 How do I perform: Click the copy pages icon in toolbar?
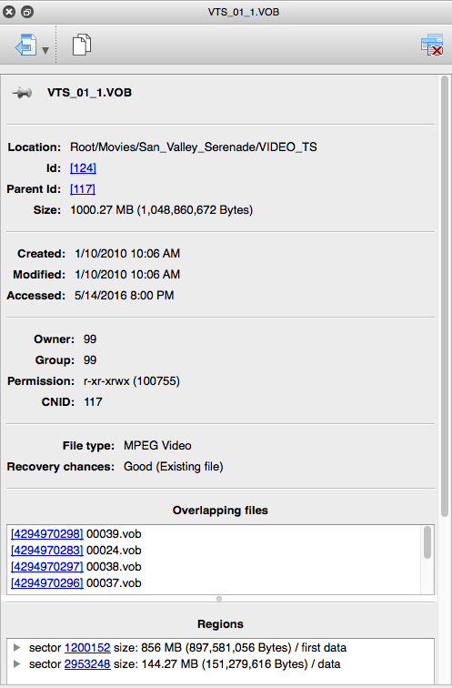[x=82, y=45]
